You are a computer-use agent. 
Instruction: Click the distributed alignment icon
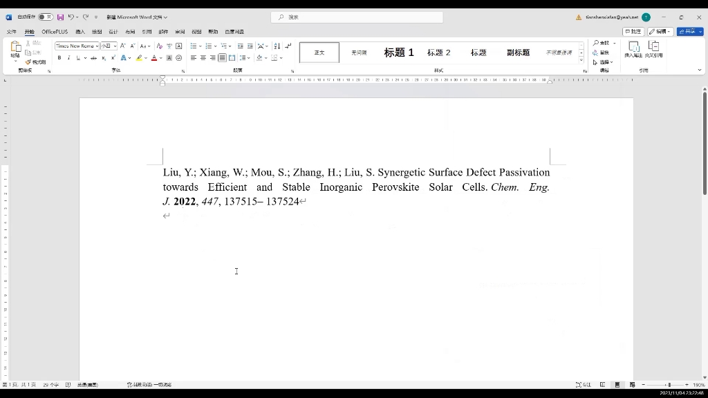[232, 58]
